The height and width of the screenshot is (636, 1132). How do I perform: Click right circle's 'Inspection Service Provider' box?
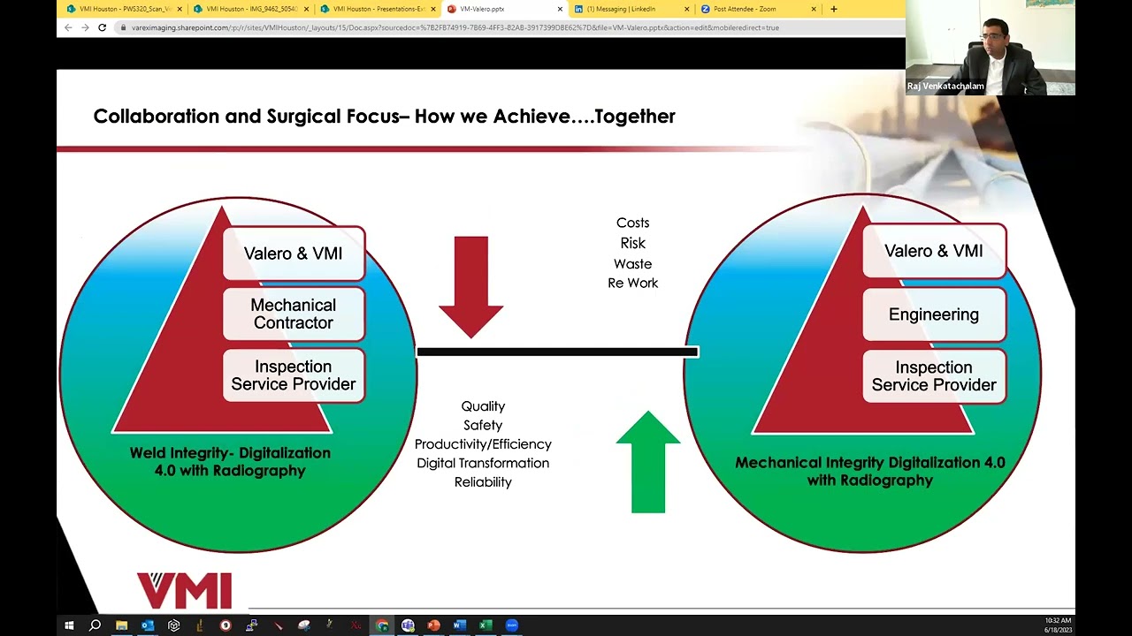934,376
